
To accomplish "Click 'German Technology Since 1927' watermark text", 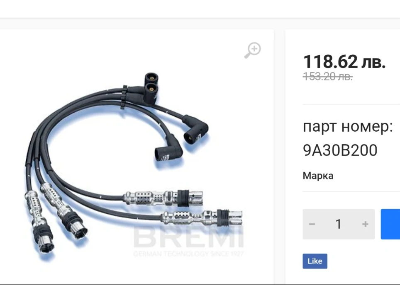I will 188,254.
